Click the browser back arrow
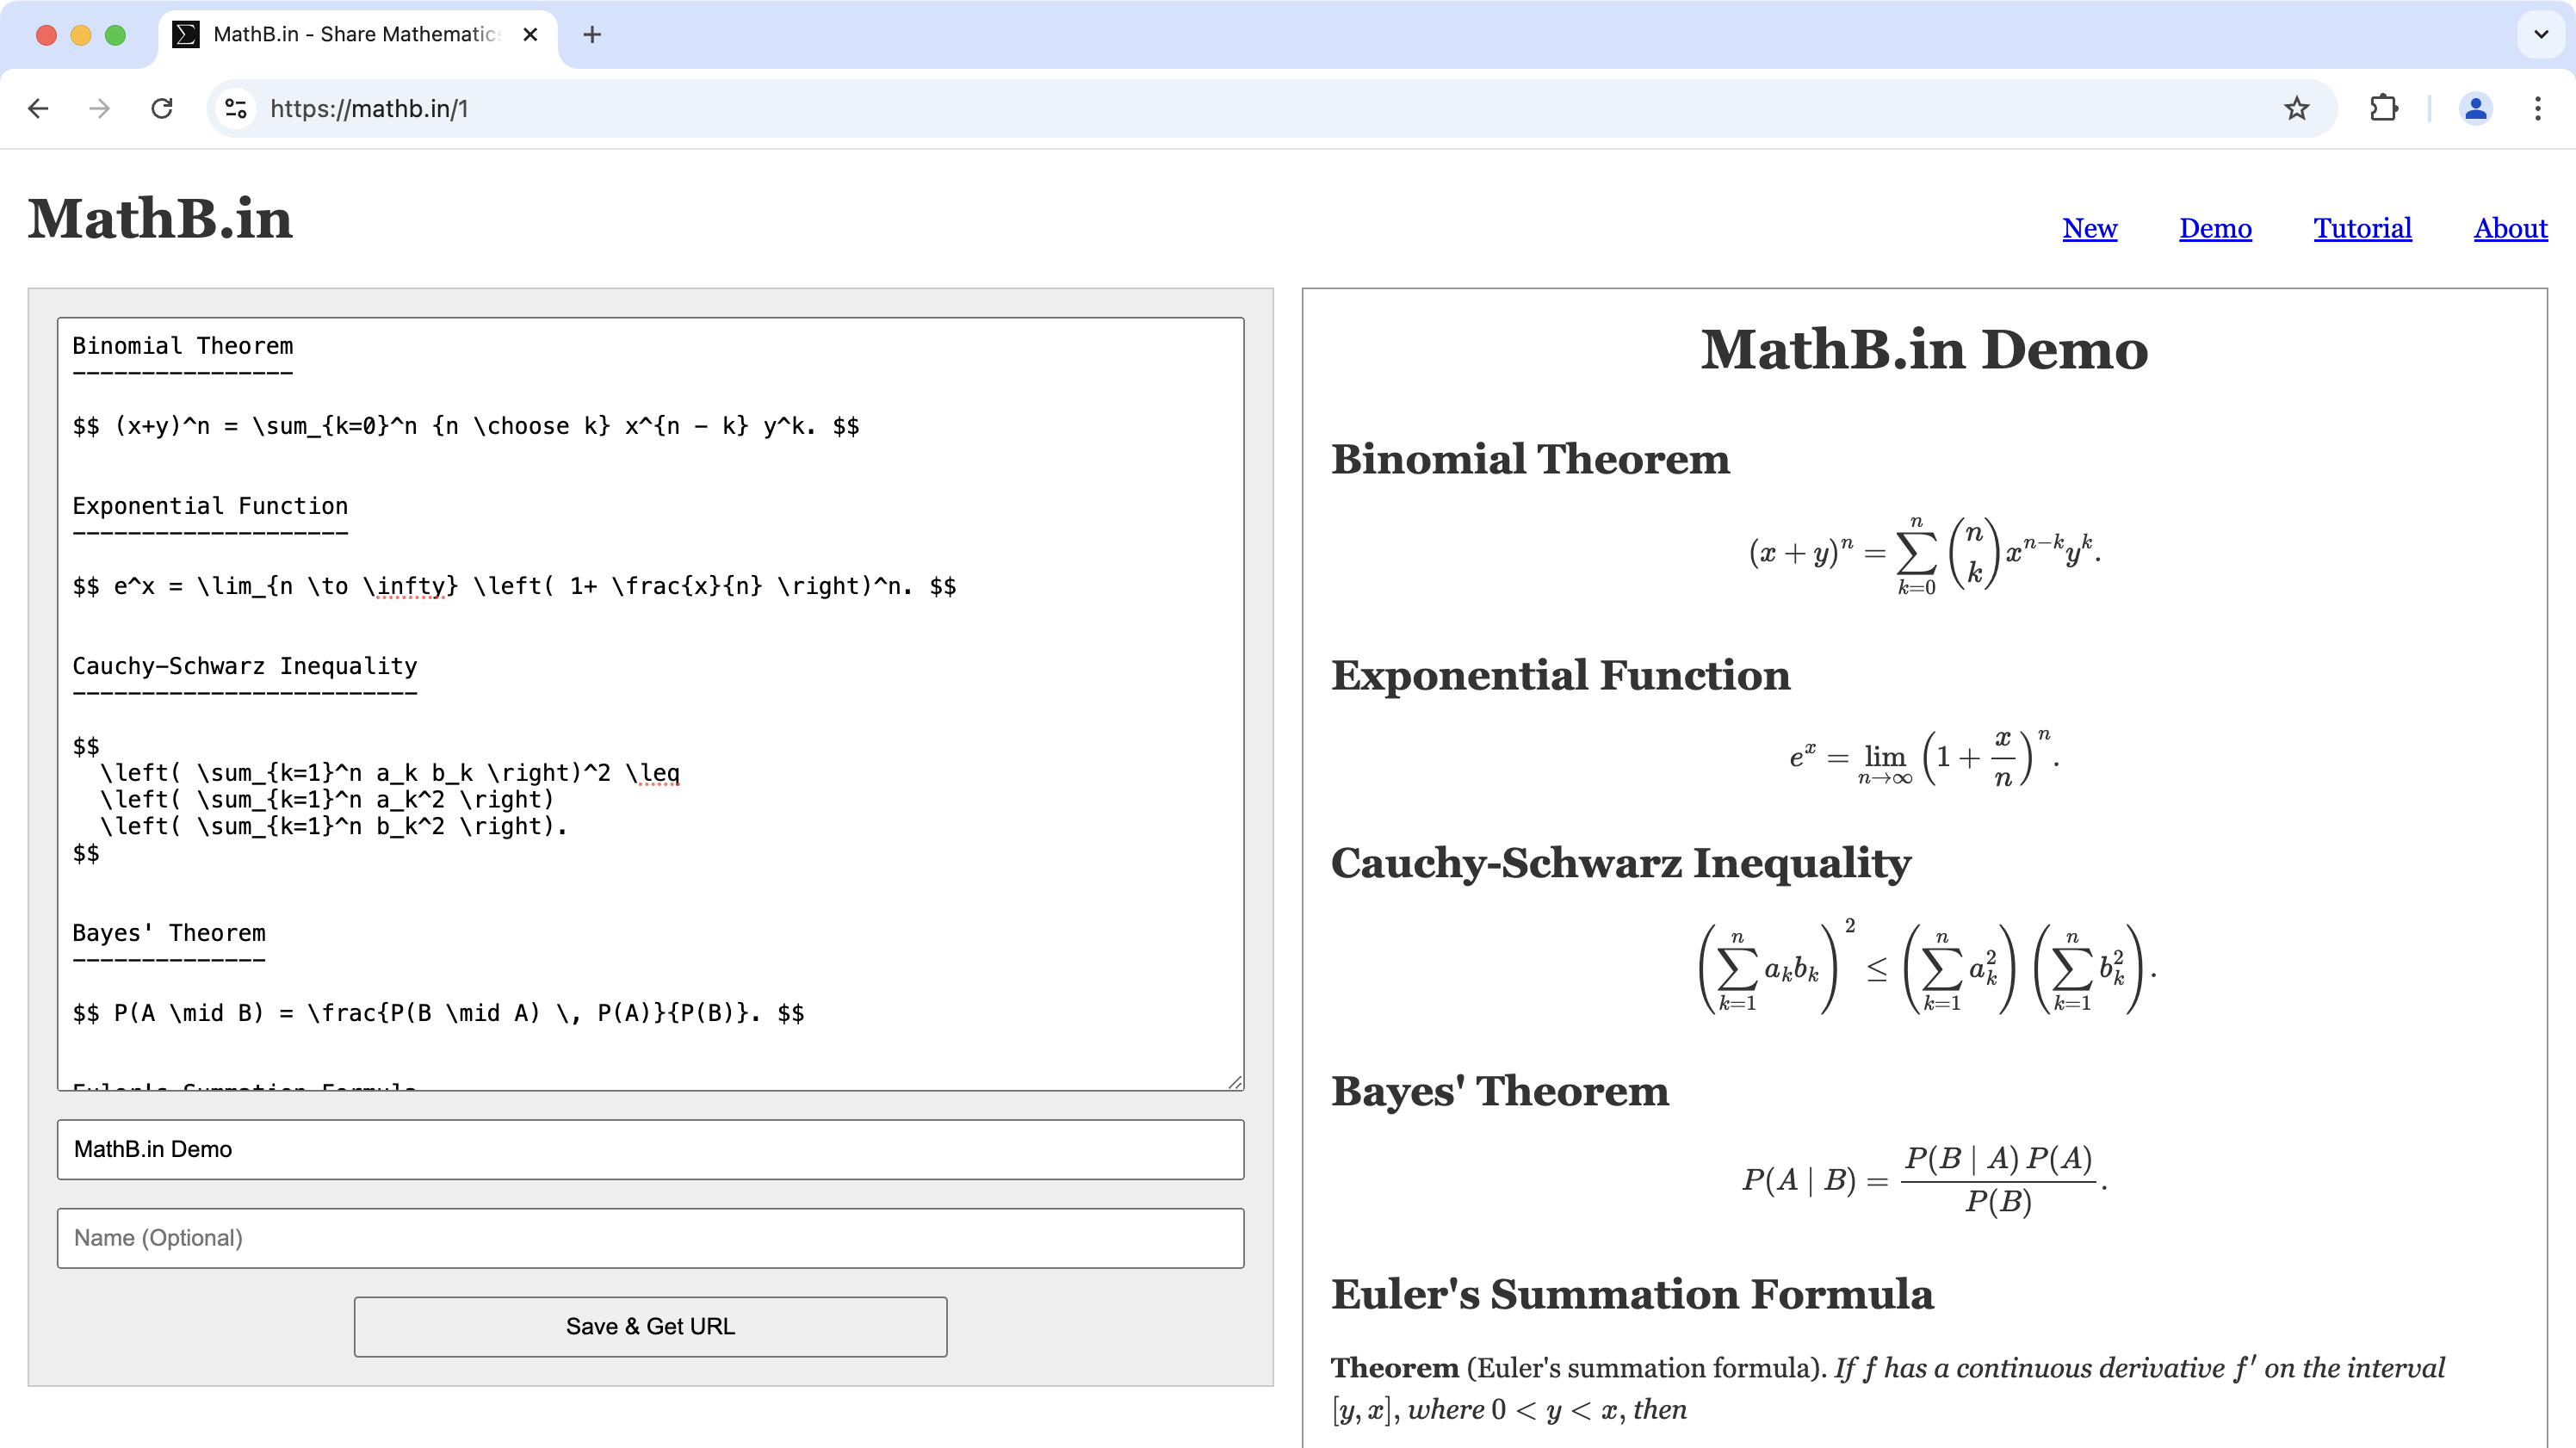This screenshot has height=1448, width=2576. pyautogui.click(x=38, y=108)
